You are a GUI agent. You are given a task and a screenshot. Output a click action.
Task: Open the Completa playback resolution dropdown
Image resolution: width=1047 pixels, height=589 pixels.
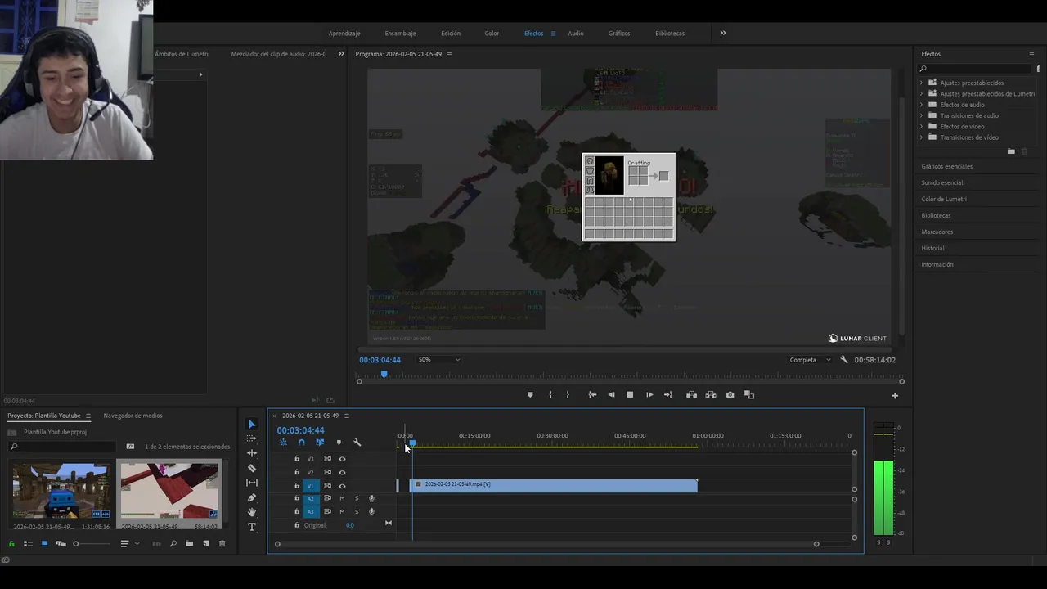[810, 360]
